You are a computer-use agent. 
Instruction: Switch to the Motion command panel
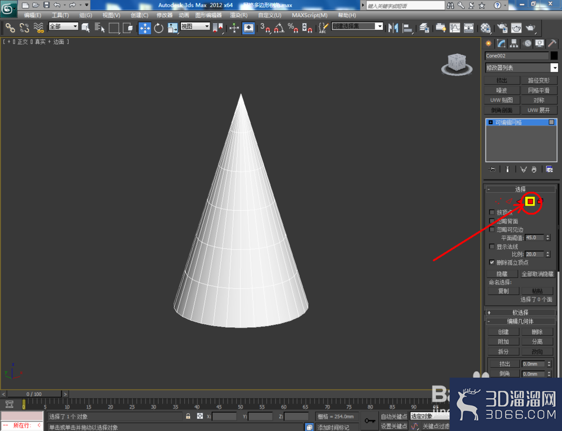527,44
